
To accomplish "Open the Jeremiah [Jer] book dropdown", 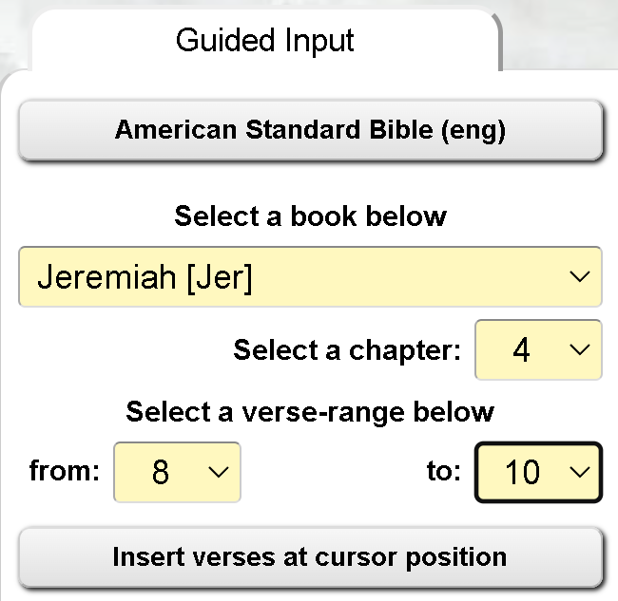I will [310, 277].
